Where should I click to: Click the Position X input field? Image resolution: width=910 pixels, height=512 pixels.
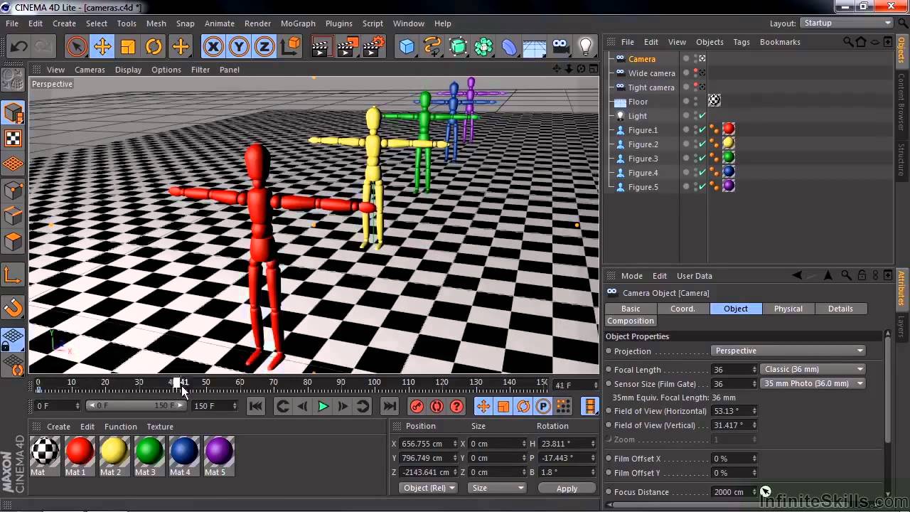click(x=428, y=443)
